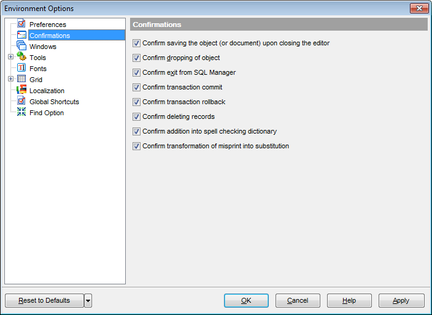The width and height of the screenshot is (432, 315).
Task: Click the Confirmations section header
Action: pos(279,25)
